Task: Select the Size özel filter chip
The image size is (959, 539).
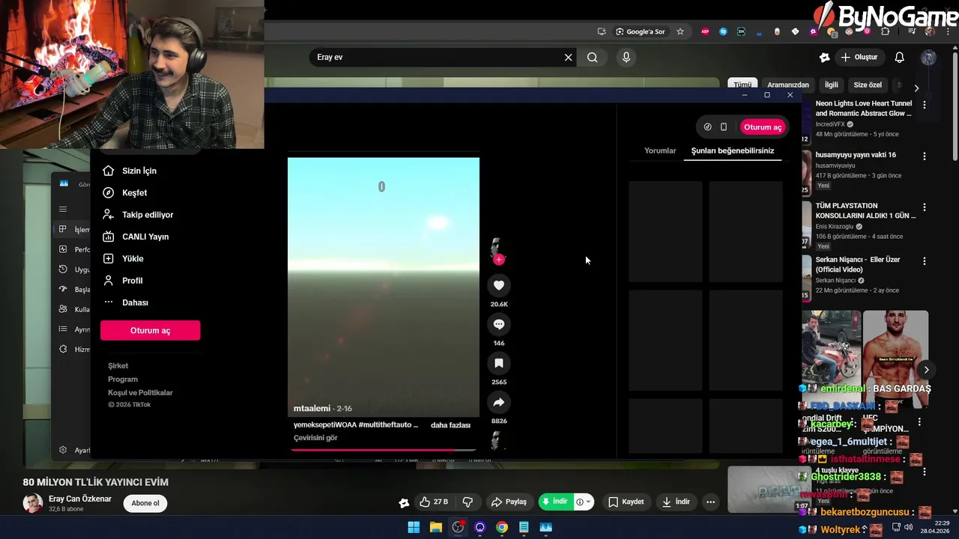Action: coord(868,85)
